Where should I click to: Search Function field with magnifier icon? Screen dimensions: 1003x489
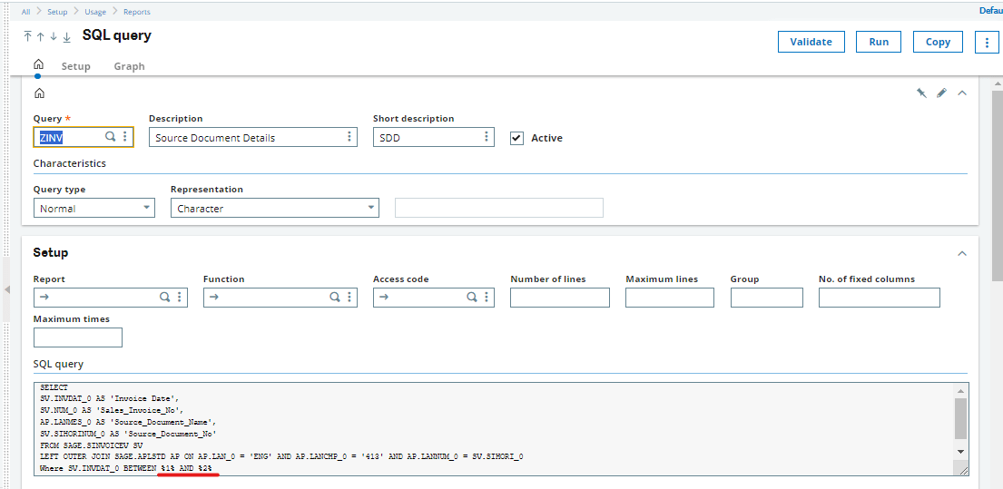(335, 297)
